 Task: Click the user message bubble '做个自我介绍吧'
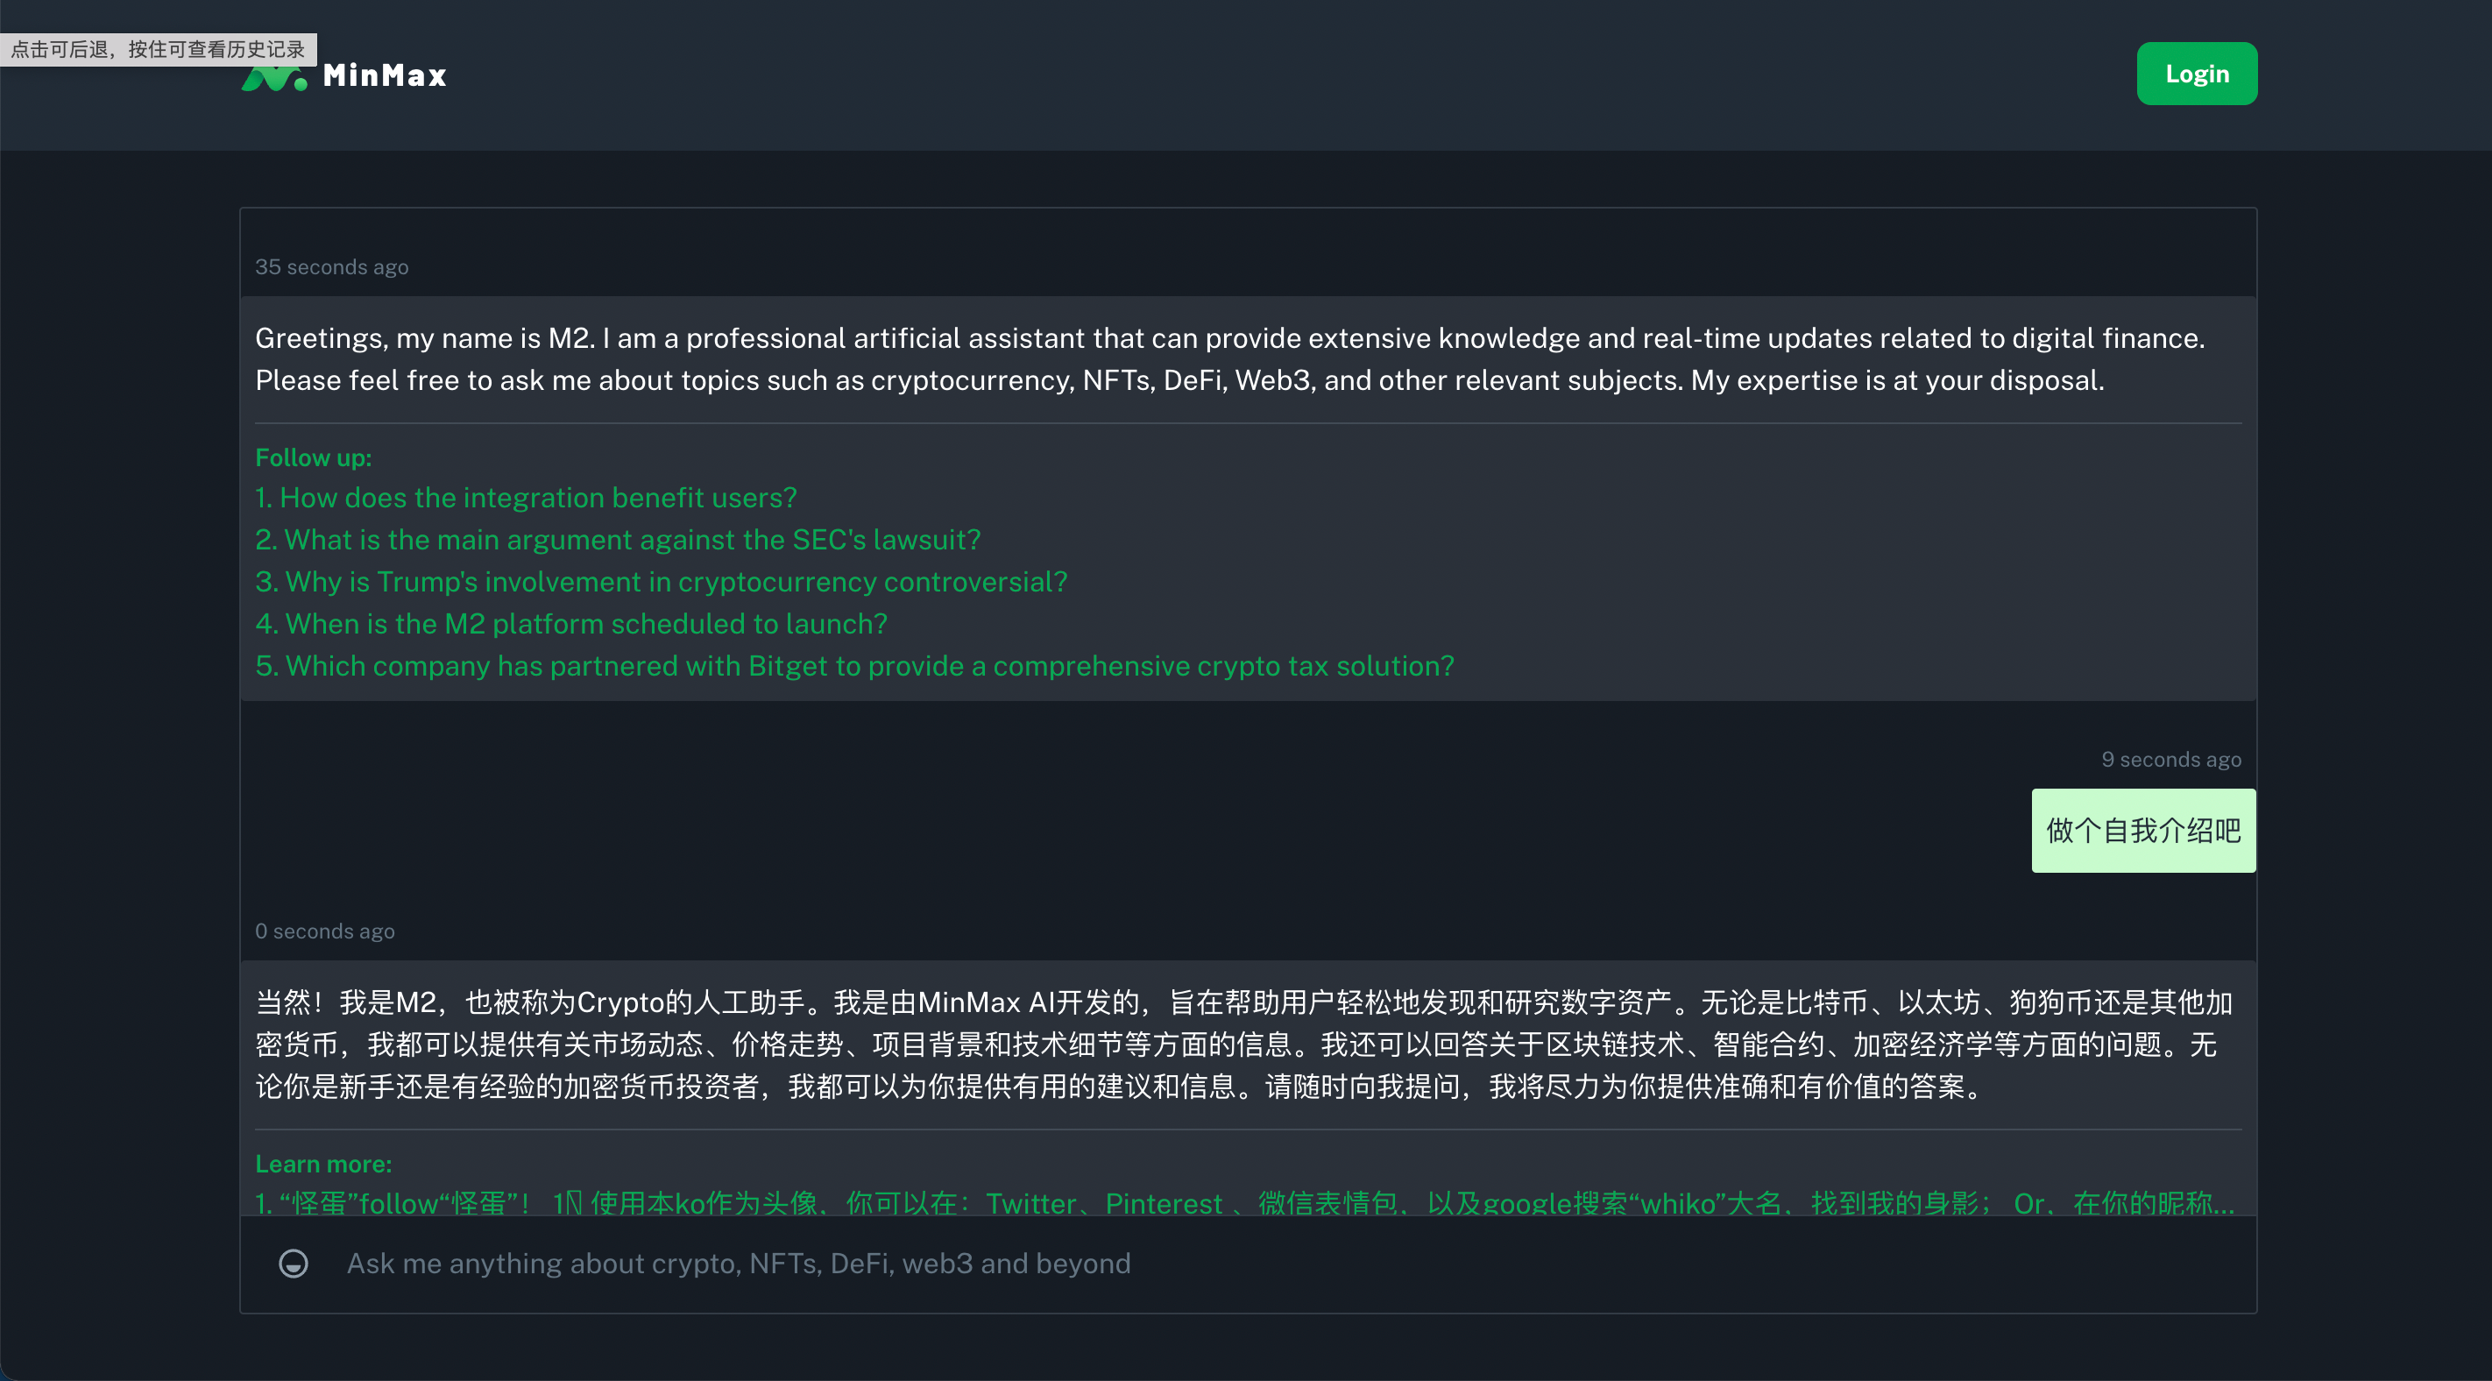coord(2142,831)
